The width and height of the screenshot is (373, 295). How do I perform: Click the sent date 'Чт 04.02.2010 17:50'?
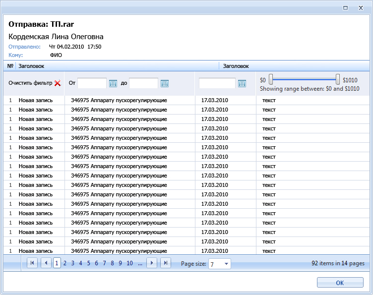75,47
